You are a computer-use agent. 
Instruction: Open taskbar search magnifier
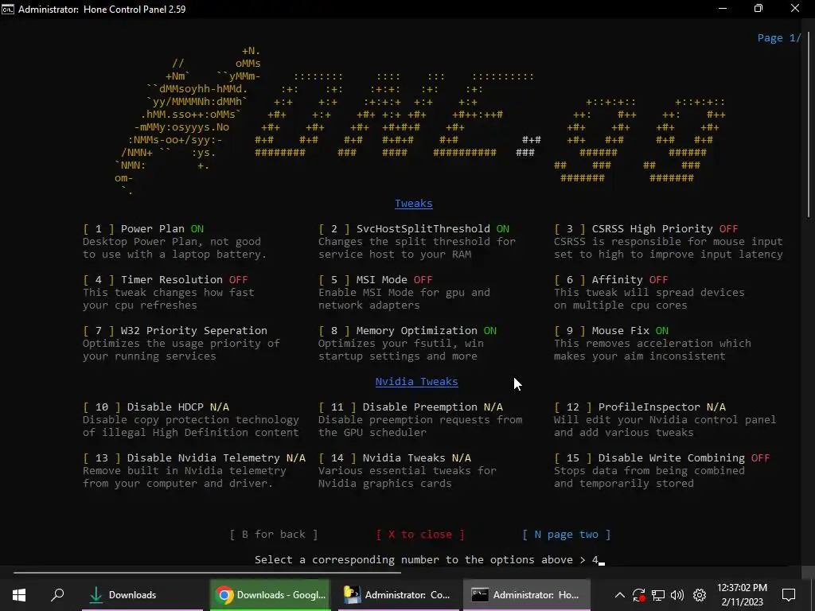[57, 595]
